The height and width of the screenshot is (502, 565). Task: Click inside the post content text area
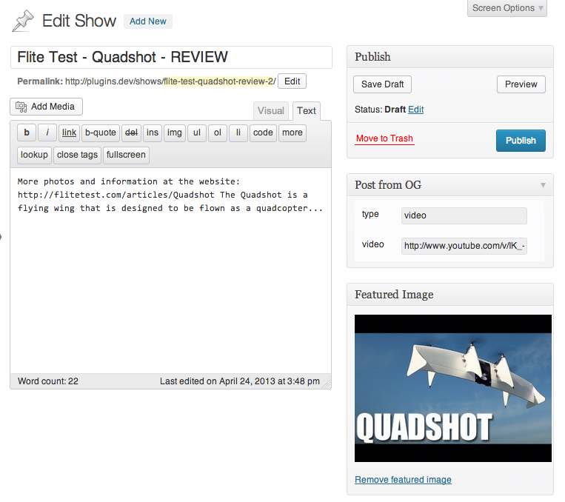pos(170,270)
